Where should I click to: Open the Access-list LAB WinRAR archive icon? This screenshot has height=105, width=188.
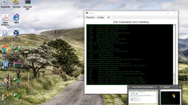click(x=27, y=4)
